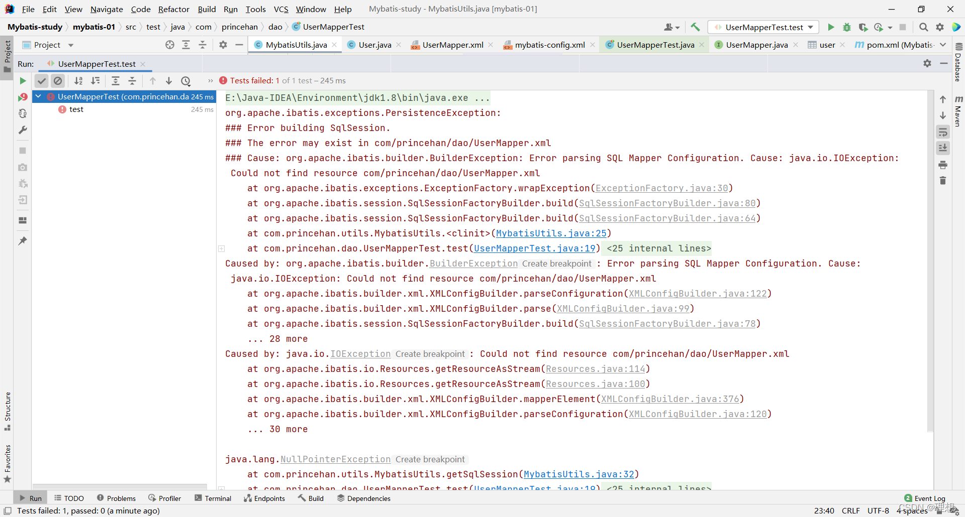Open the Refactor menu
Viewport: 965px width, 517px height.
(173, 9)
